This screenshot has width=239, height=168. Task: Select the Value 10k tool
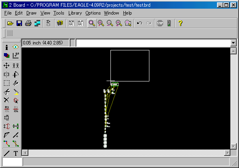(16, 109)
